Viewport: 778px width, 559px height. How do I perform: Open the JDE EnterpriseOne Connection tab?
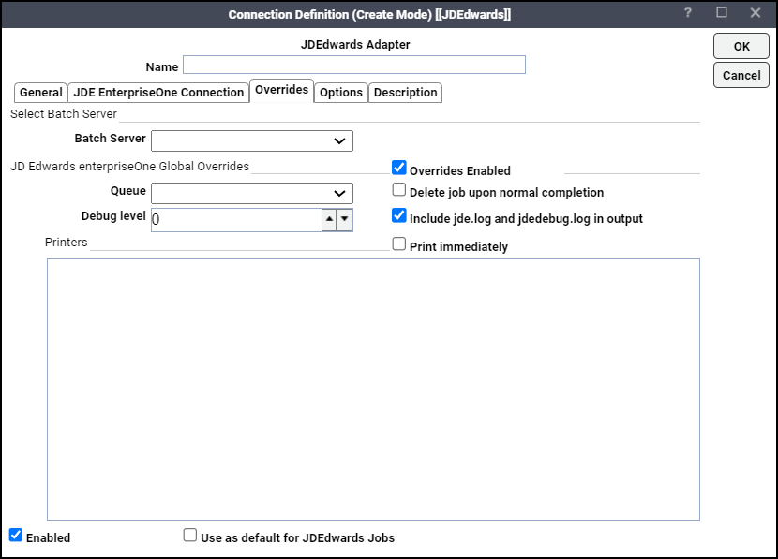(158, 93)
